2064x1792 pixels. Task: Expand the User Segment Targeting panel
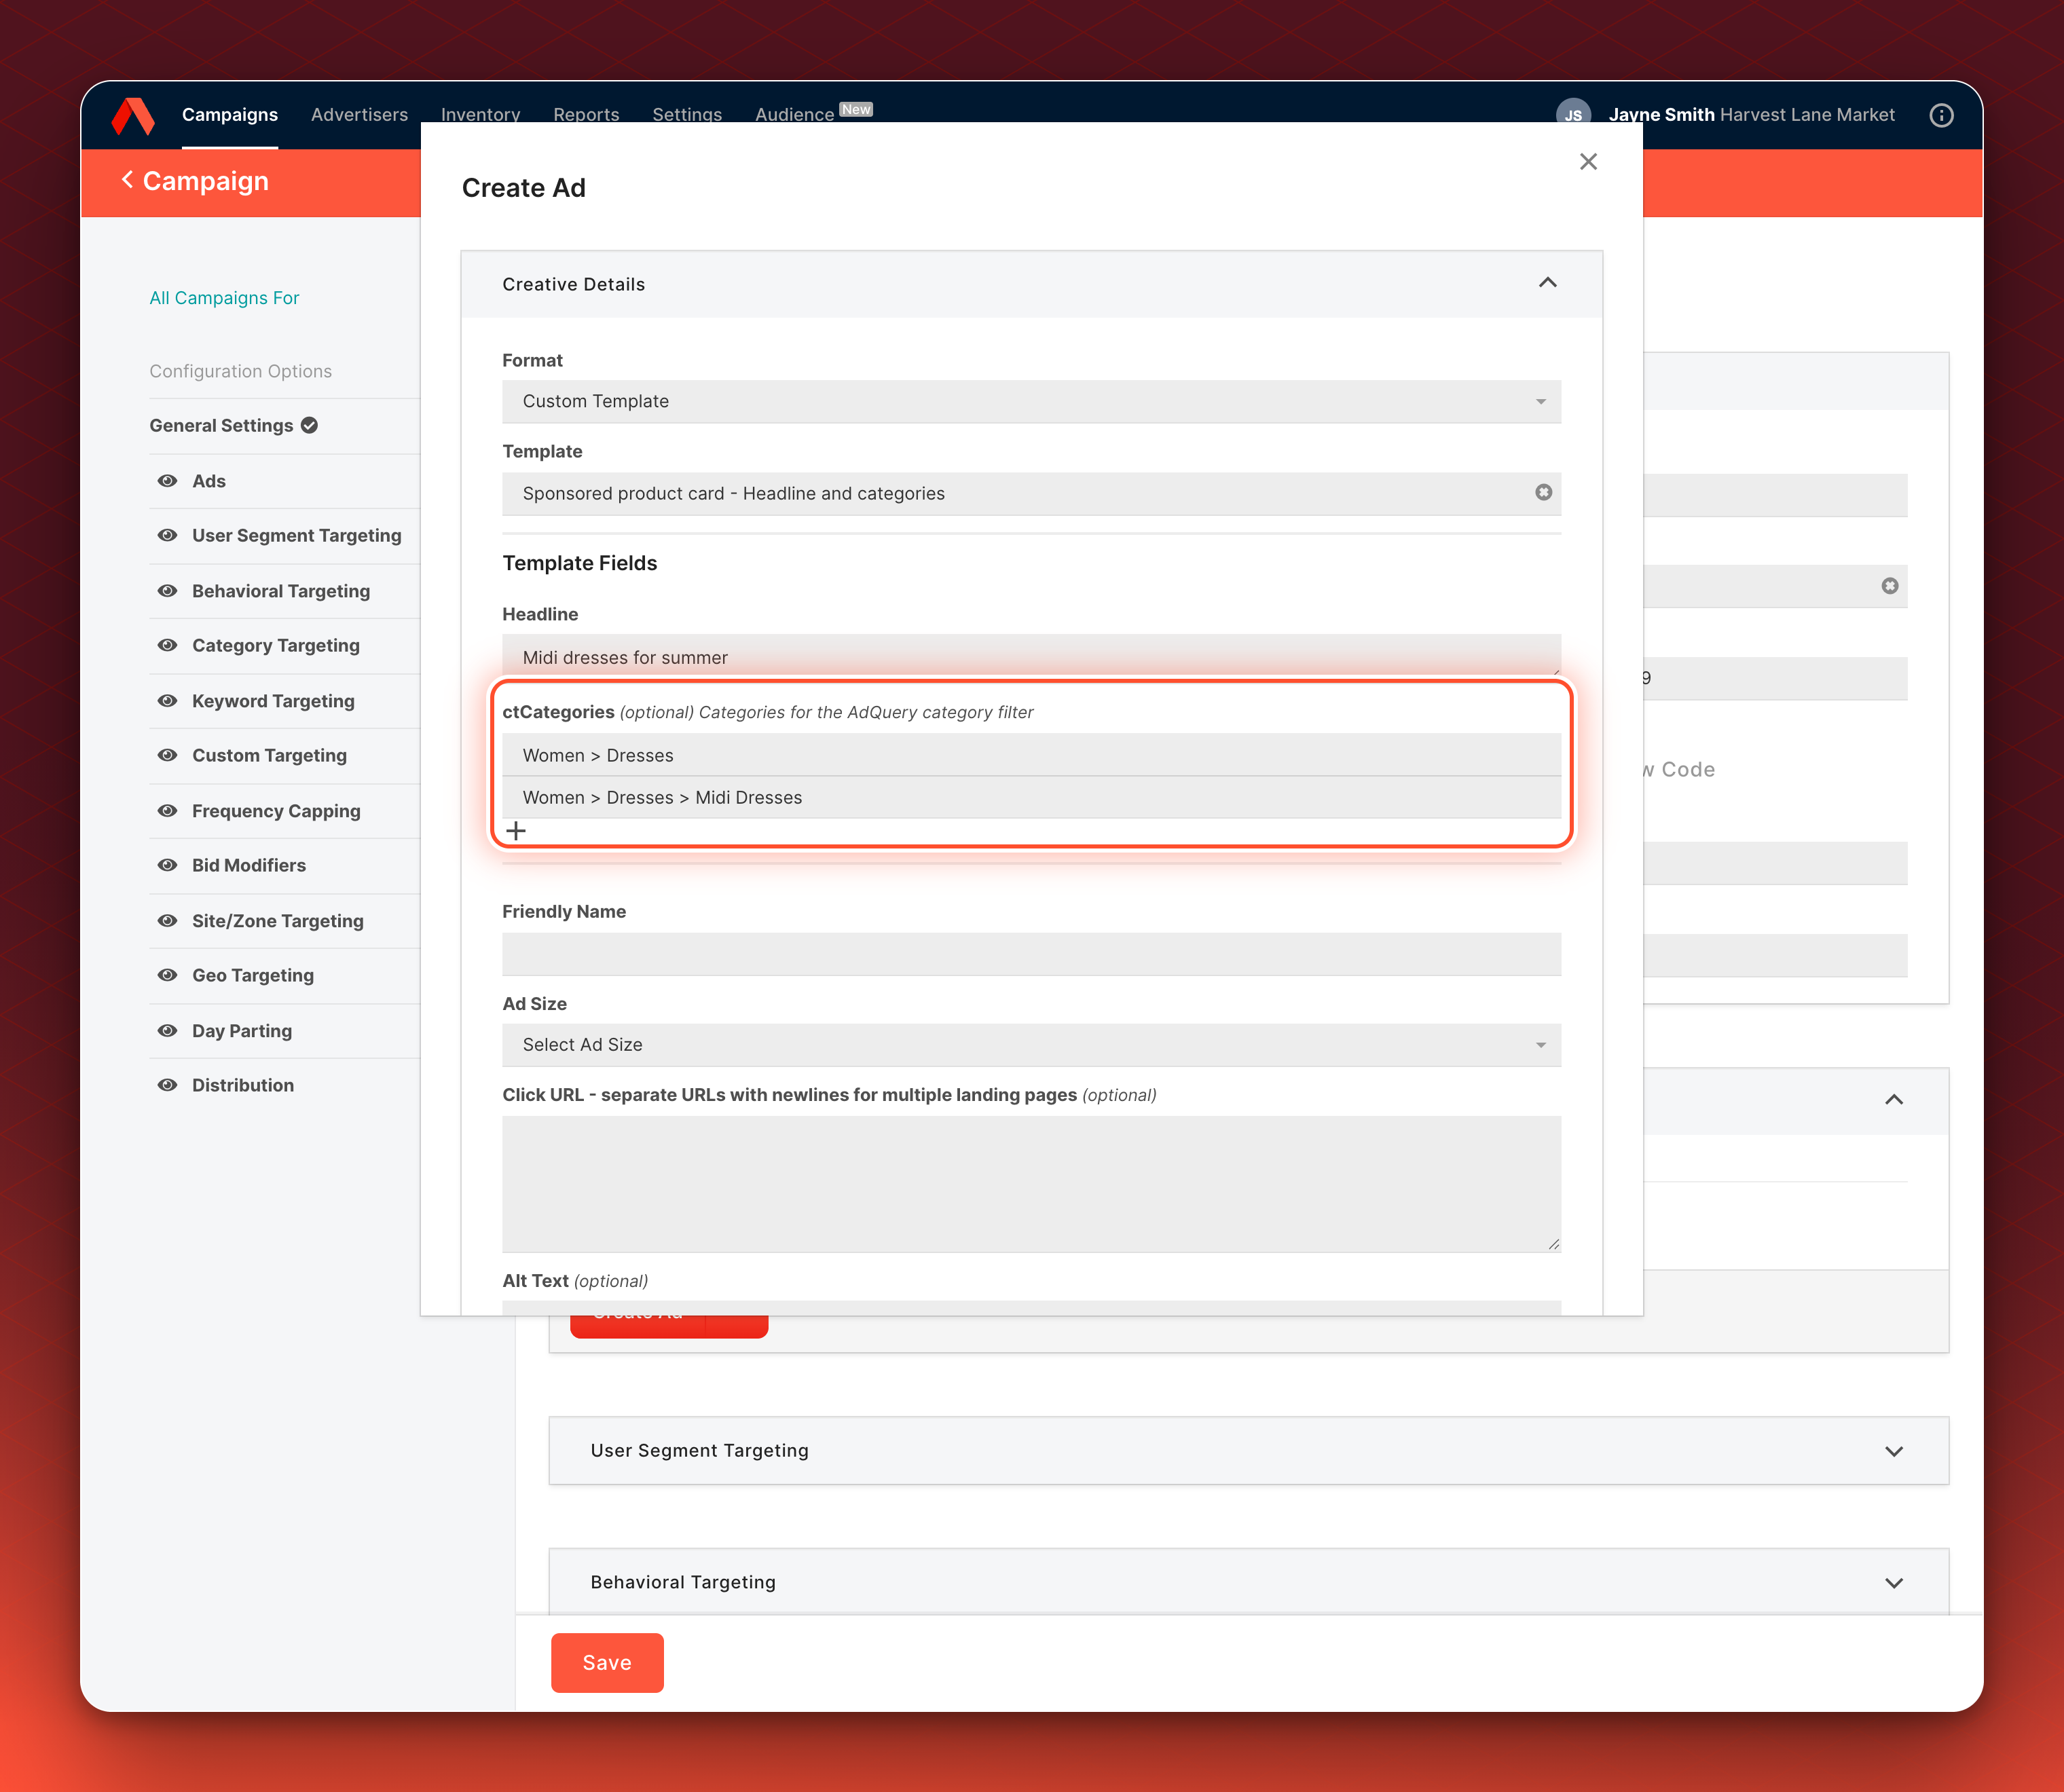click(1893, 1451)
